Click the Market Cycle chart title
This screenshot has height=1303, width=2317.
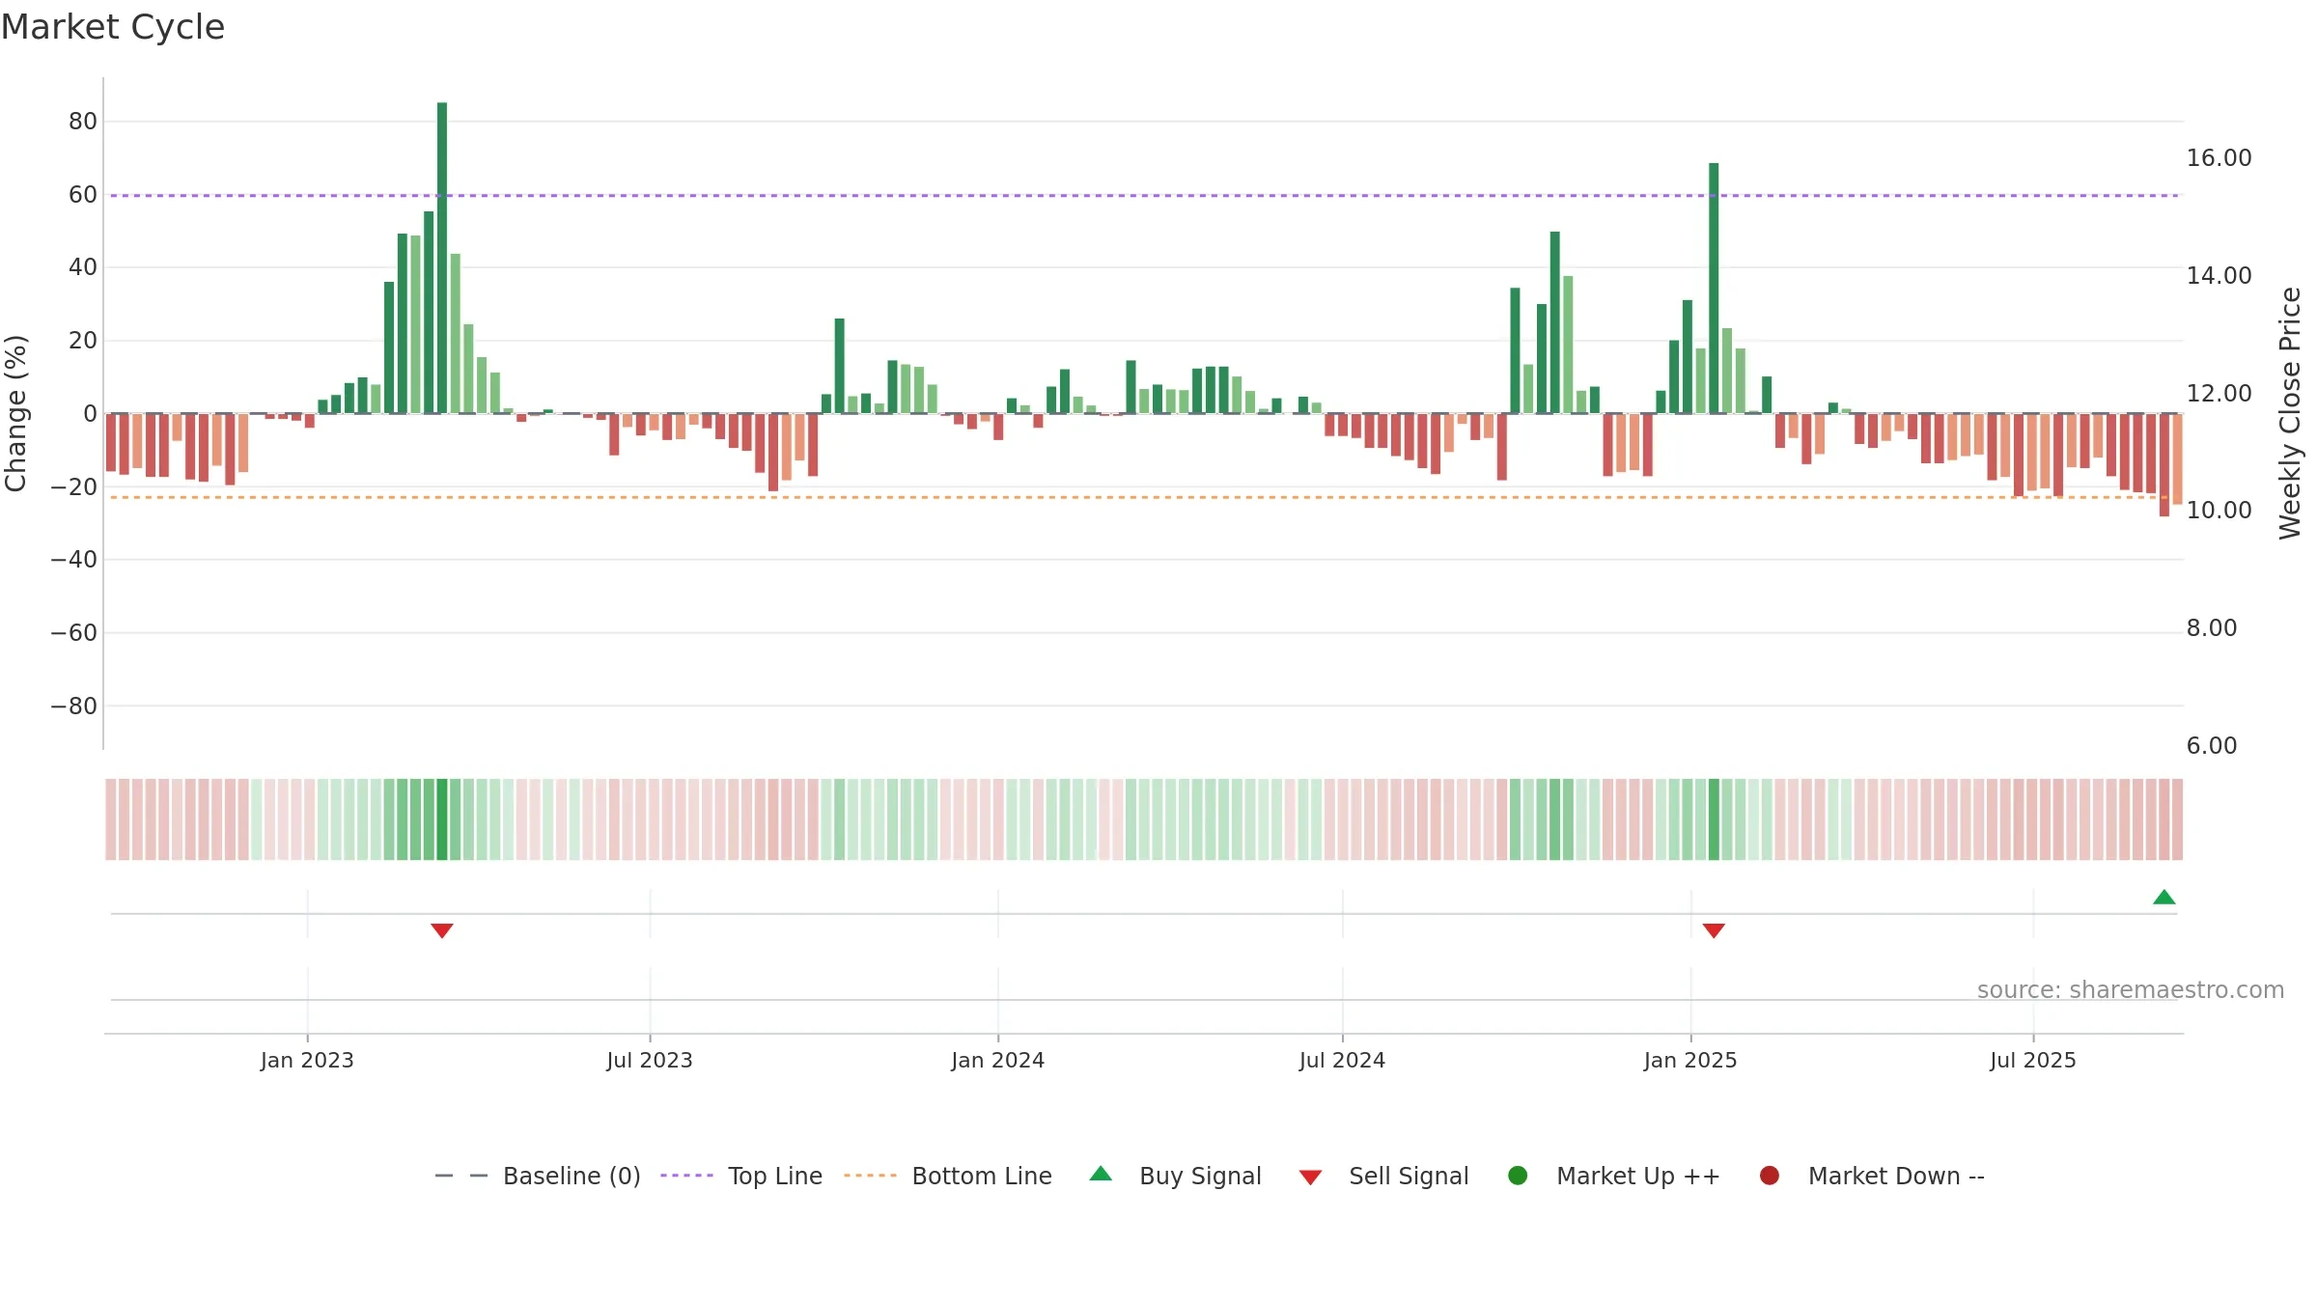tap(113, 27)
